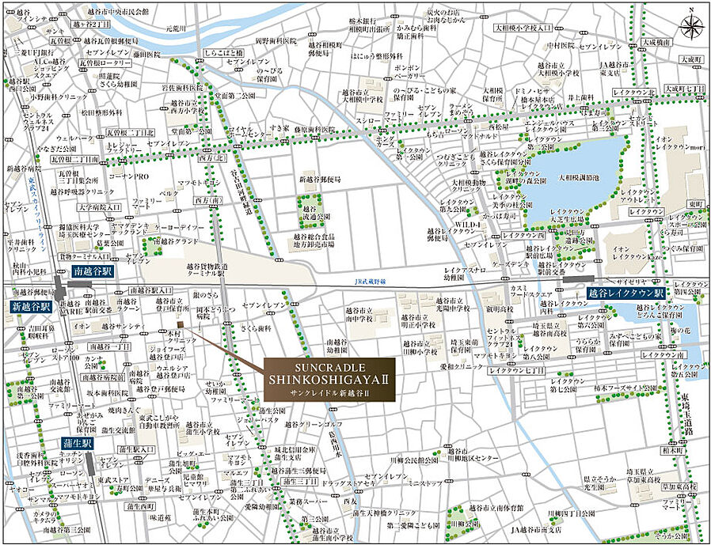This screenshot has height=545, width=711.
Task: Select the green park marker at カンサ公園
Action: pos(105,364)
